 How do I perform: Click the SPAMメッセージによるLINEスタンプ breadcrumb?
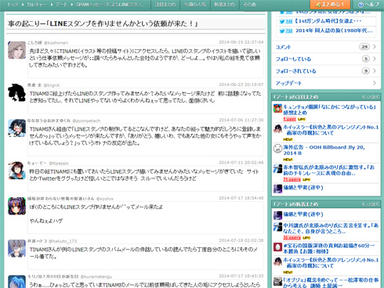pyautogui.click(x=110, y=5)
